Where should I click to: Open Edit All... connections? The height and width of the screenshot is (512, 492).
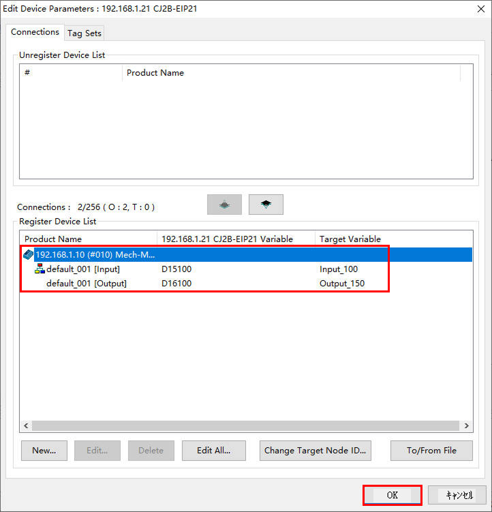214,451
